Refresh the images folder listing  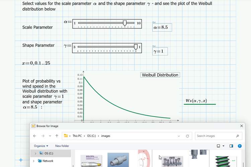pyautogui.click(x=187, y=136)
